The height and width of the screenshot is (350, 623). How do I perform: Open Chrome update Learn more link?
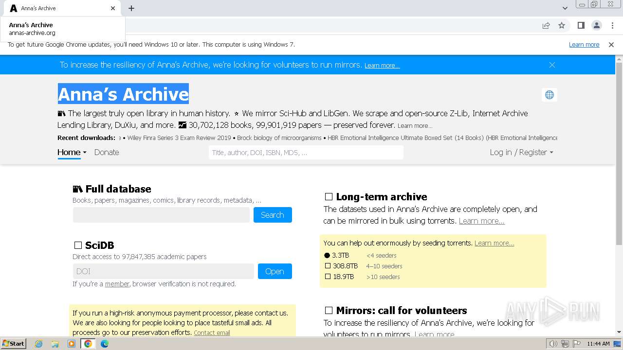tap(584, 45)
